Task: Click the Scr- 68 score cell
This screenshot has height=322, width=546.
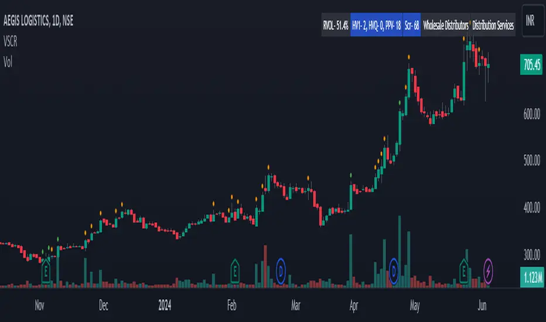Action: click(412, 25)
